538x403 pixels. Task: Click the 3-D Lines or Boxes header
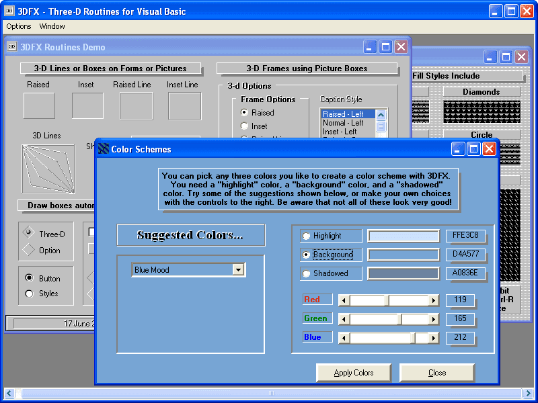point(110,69)
